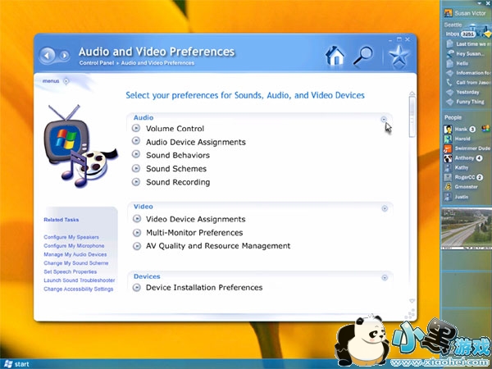Click the arrow icon beside Multi-Monitor Preferences
Screen dimensions: 492x369
tap(136, 233)
